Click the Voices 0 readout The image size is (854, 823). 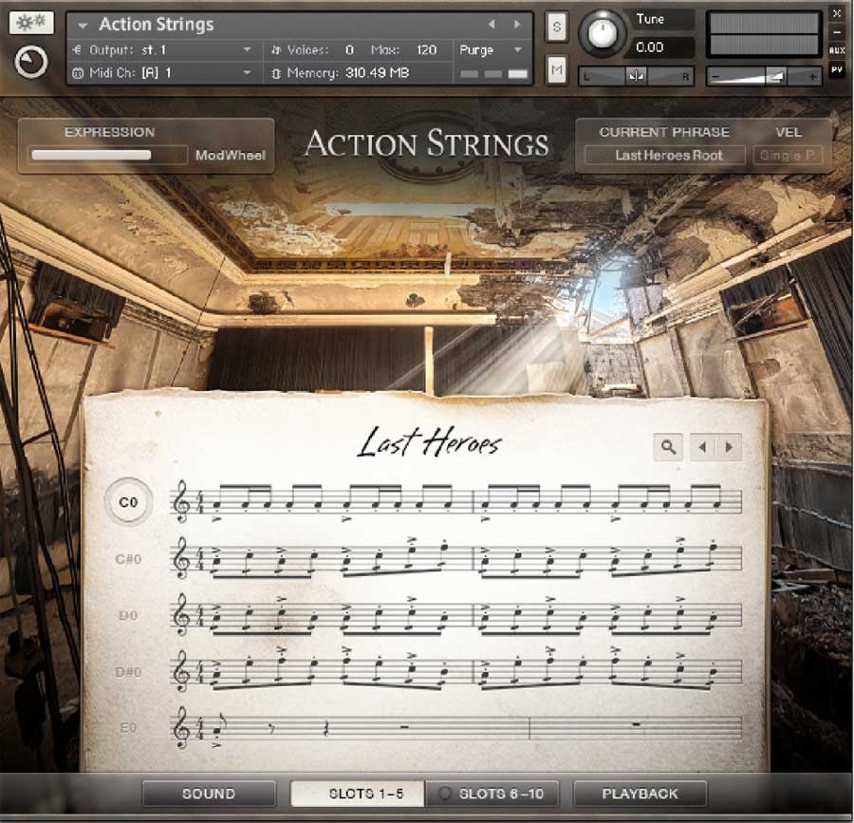(321, 50)
